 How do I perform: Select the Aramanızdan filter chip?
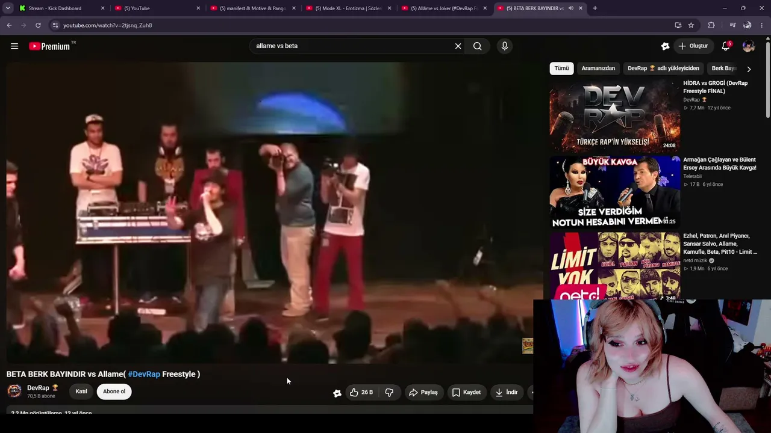(598, 69)
